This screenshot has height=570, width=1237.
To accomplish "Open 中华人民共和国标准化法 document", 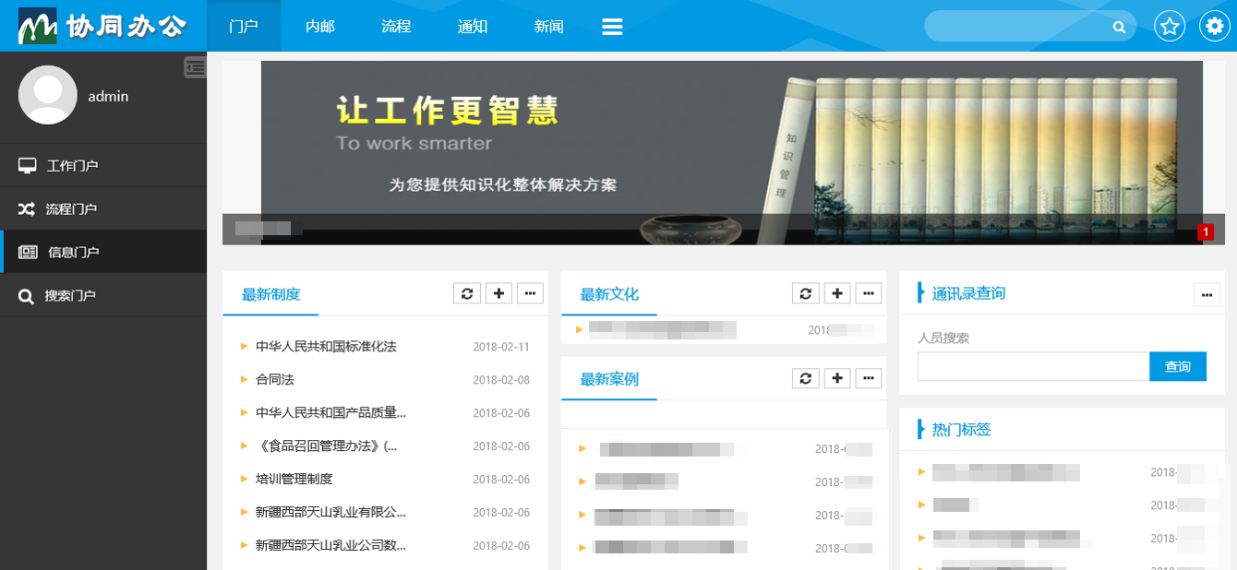I will 326,347.
